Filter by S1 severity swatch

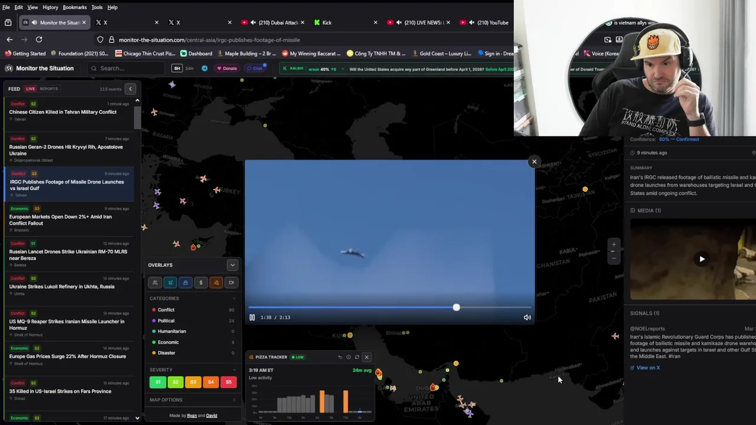pos(158,382)
